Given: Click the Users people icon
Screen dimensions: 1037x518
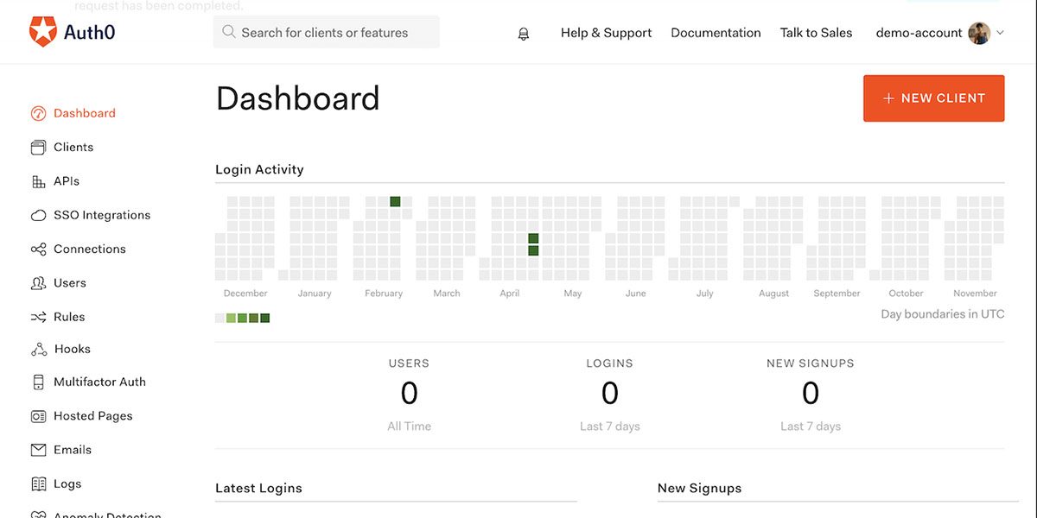Looking at the screenshot, I should (38, 283).
